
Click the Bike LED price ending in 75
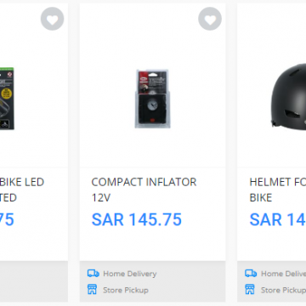pos(7,219)
